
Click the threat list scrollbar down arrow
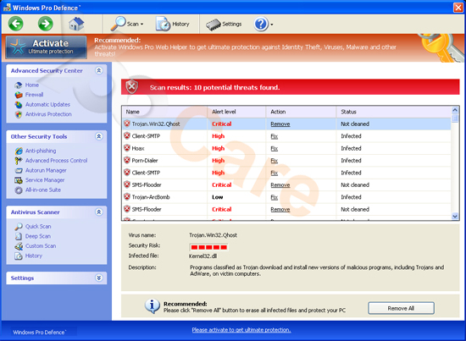455,217
